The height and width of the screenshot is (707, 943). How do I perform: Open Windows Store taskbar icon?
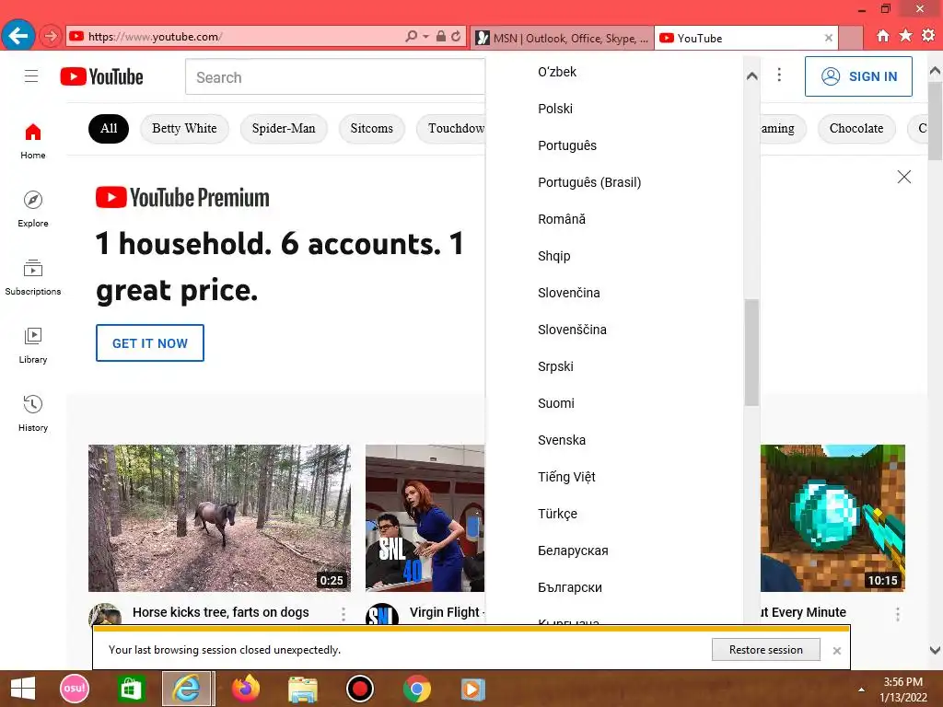coord(131,689)
